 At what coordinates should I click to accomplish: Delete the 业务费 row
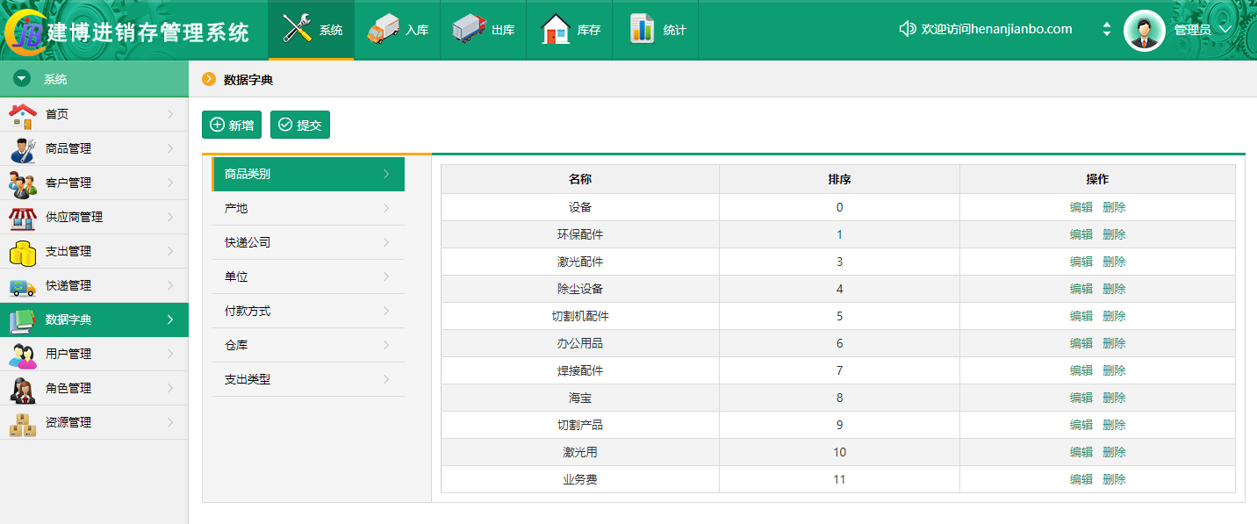(x=1114, y=479)
